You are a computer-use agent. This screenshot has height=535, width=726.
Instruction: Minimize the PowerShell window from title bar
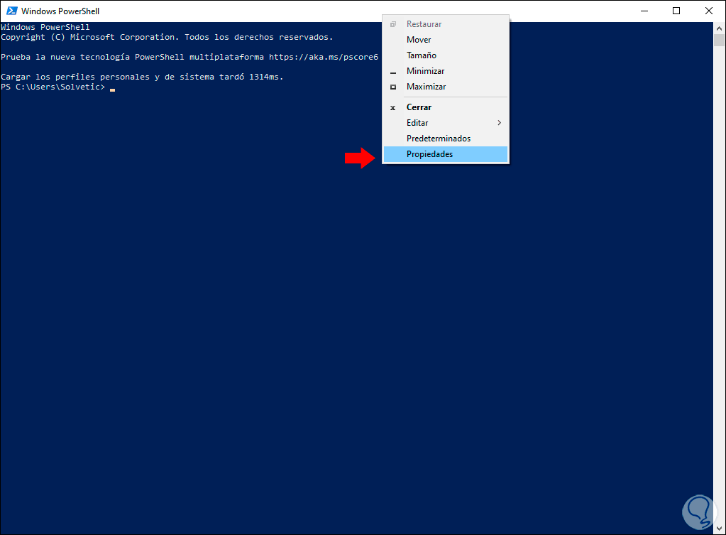[x=644, y=11]
